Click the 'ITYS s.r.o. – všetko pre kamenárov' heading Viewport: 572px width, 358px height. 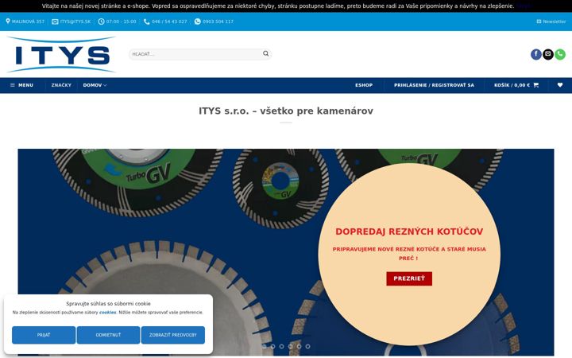click(x=286, y=111)
